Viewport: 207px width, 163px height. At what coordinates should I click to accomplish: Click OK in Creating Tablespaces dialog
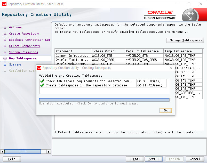166,110
